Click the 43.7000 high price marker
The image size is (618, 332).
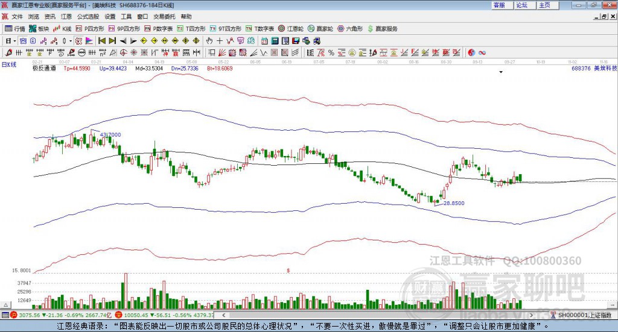click(110, 134)
